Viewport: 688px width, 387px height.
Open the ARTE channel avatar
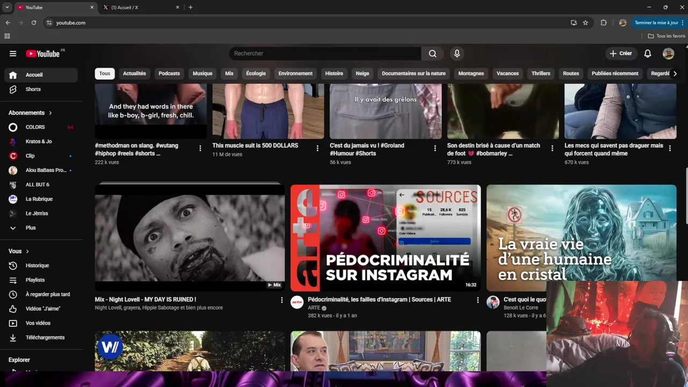[297, 302]
